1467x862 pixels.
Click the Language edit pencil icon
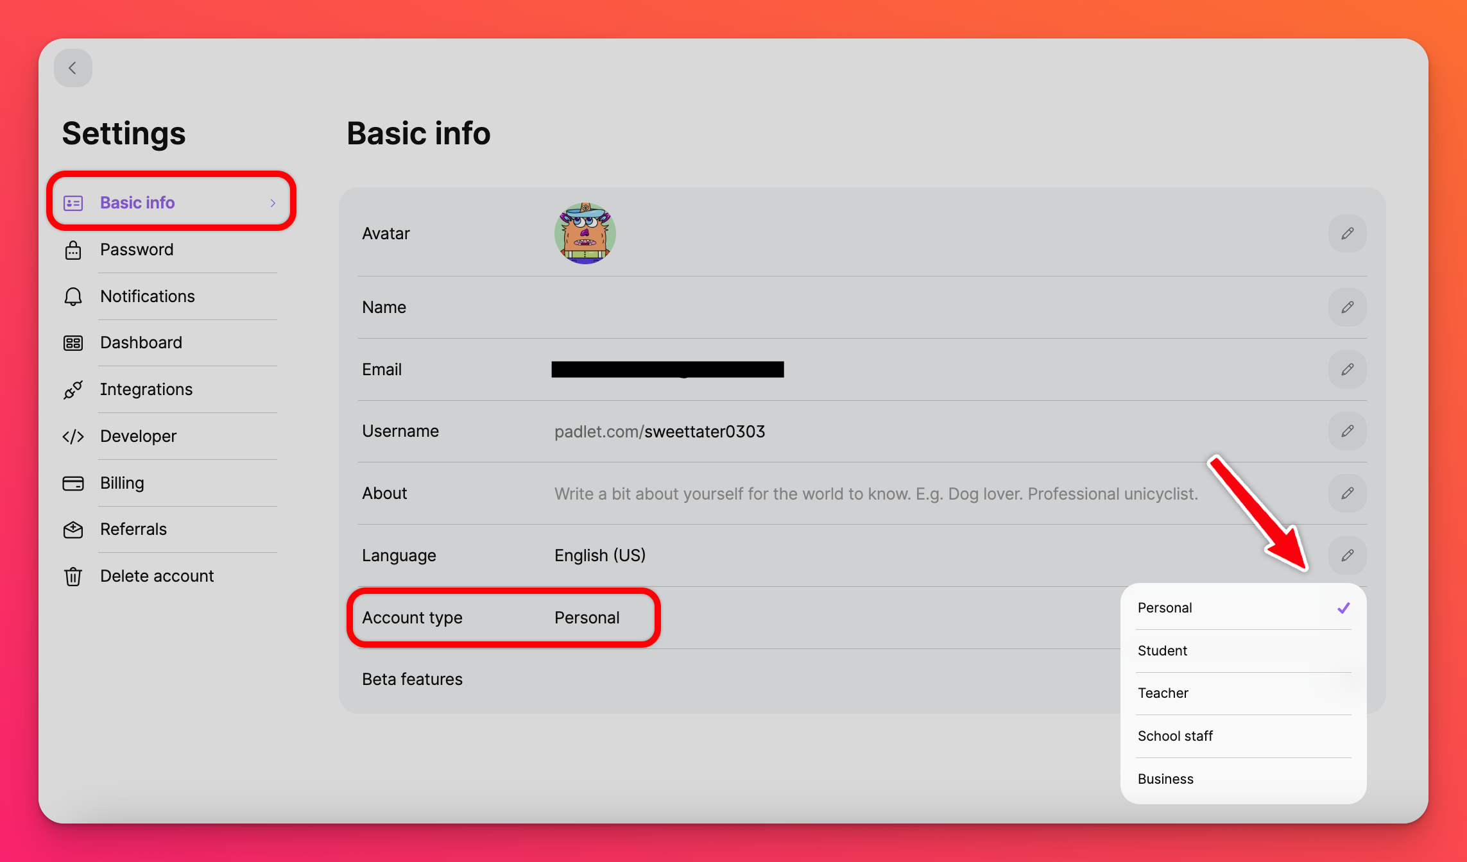pyautogui.click(x=1347, y=555)
